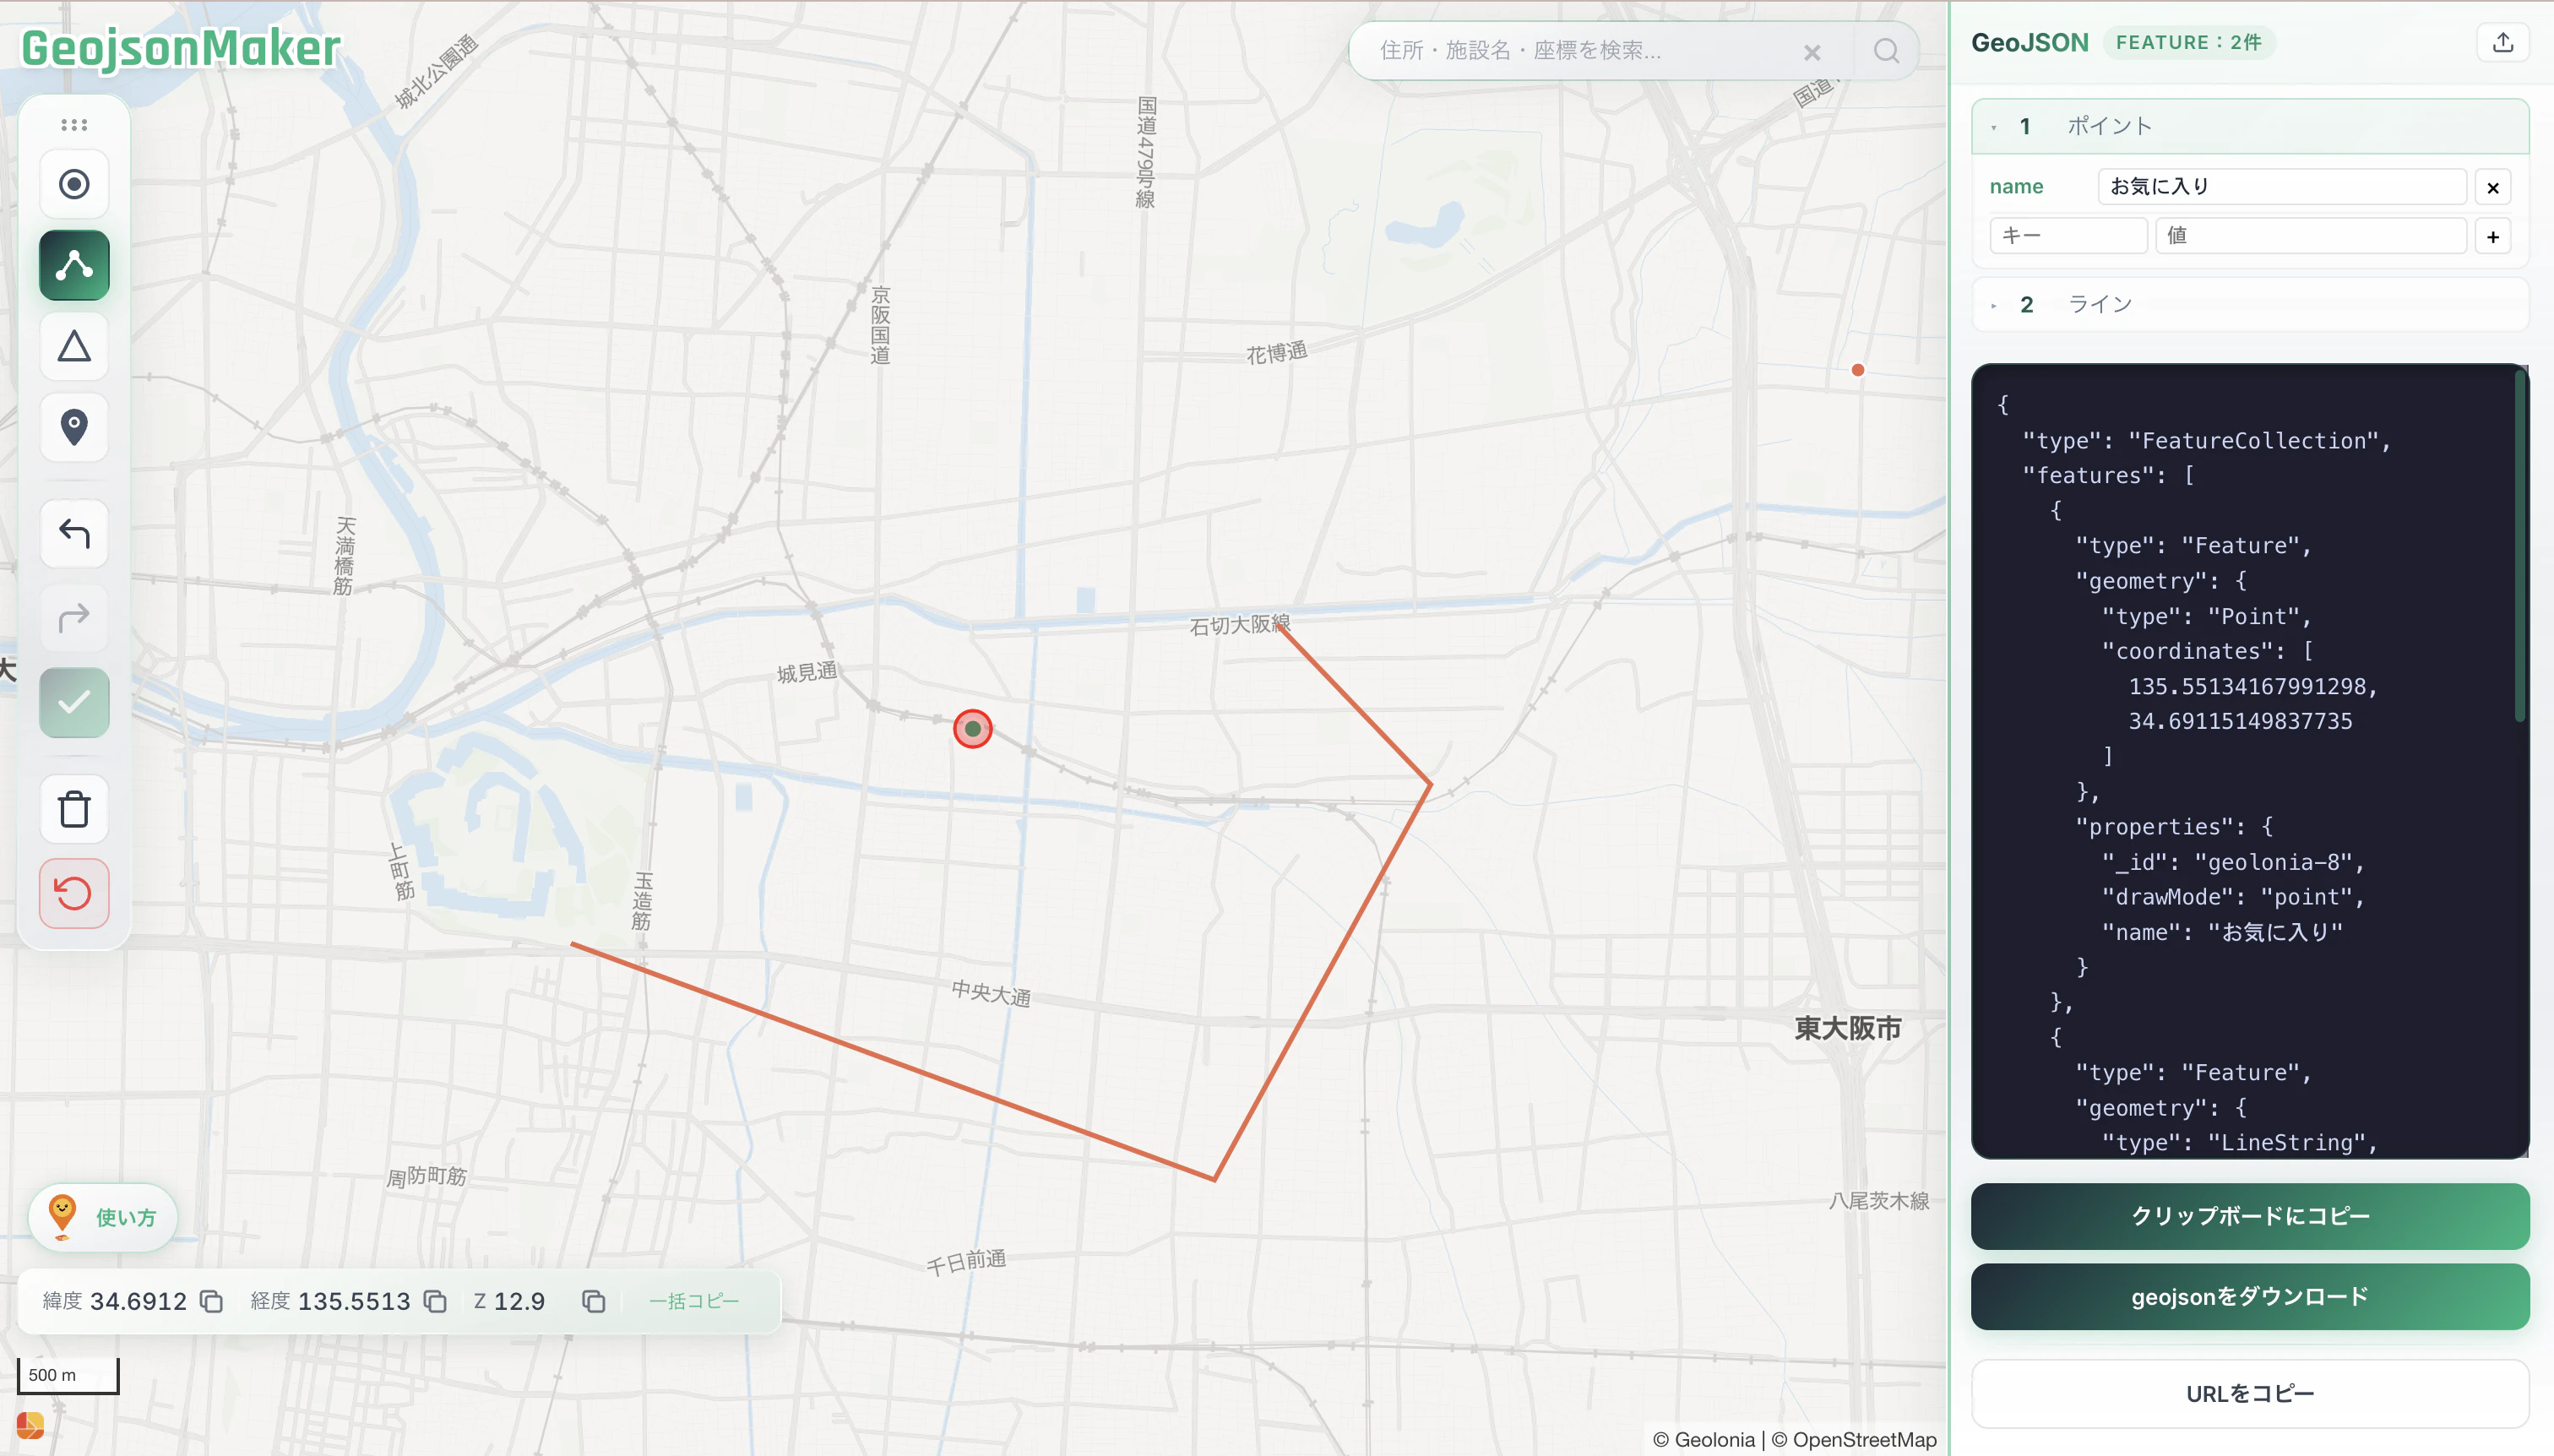Viewport: 2554px width, 1456px height.
Task: Click the 値 input field
Action: tap(2310, 236)
